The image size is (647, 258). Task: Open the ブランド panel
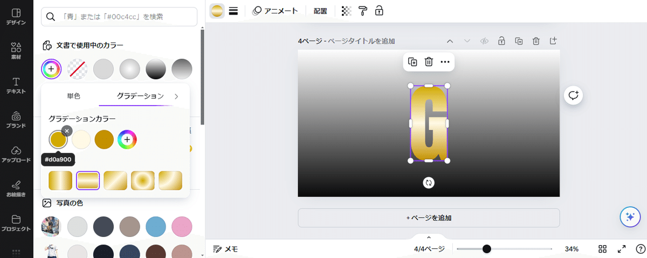coord(16,120)
